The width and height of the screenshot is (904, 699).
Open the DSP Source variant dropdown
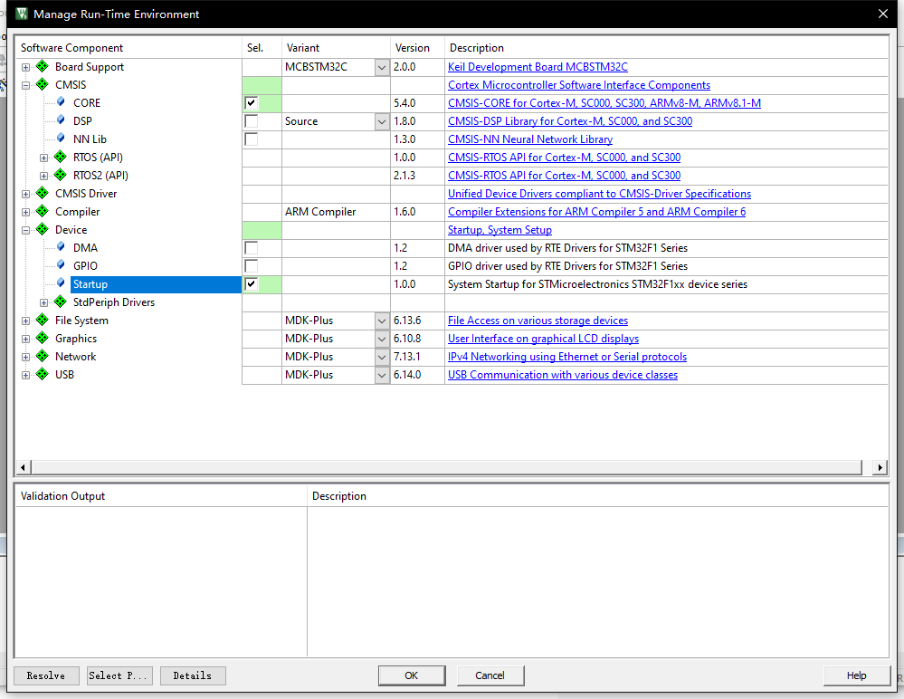coord(382,121)
